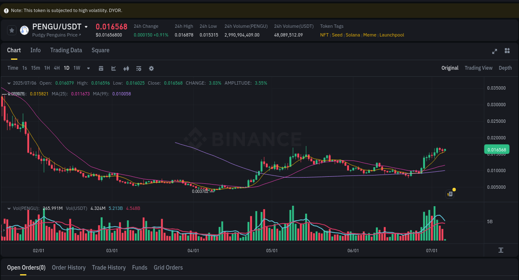Screen dimensions: 519x280
Task: Open the indicators editing icon
Action: [x=139, y=68]
